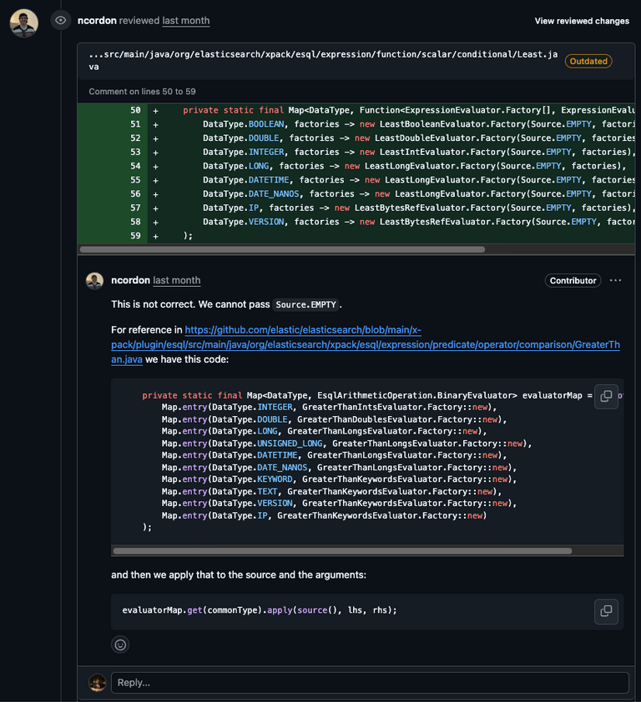641x702 pixels.
Task: Open the comment three-dots options menu
Action: pyautogui.click(x=615, y=280)
